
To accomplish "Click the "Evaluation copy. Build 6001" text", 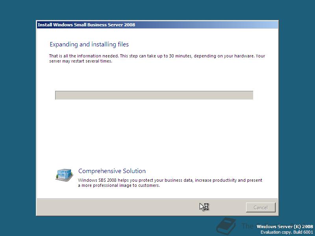I will 287,232.
